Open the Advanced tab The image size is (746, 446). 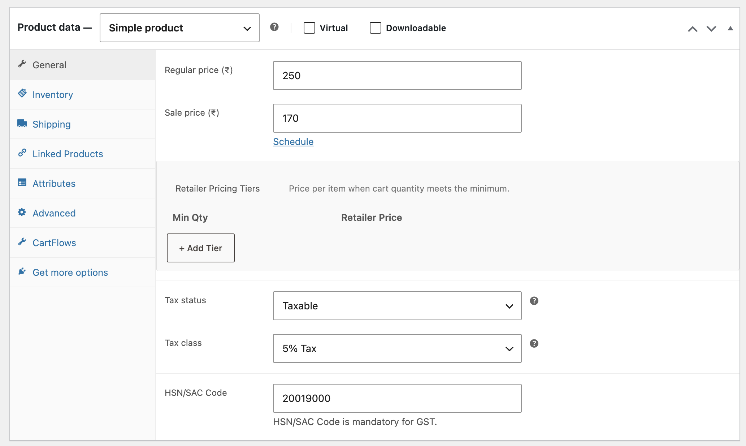(83, 213)
